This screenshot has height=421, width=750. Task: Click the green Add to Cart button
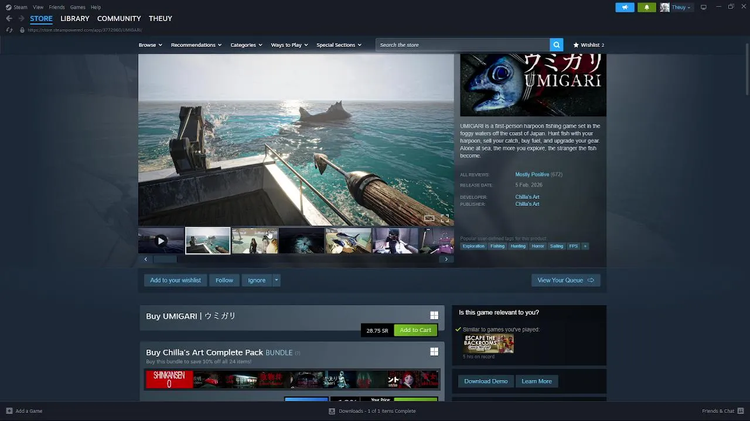(x=415, y=330)
